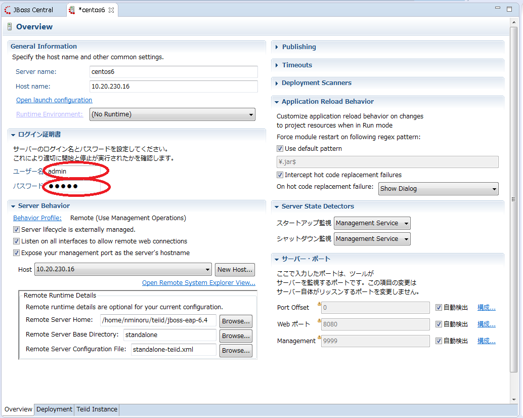
Task: Minimize the editor pane
Action: pos(498,8)
